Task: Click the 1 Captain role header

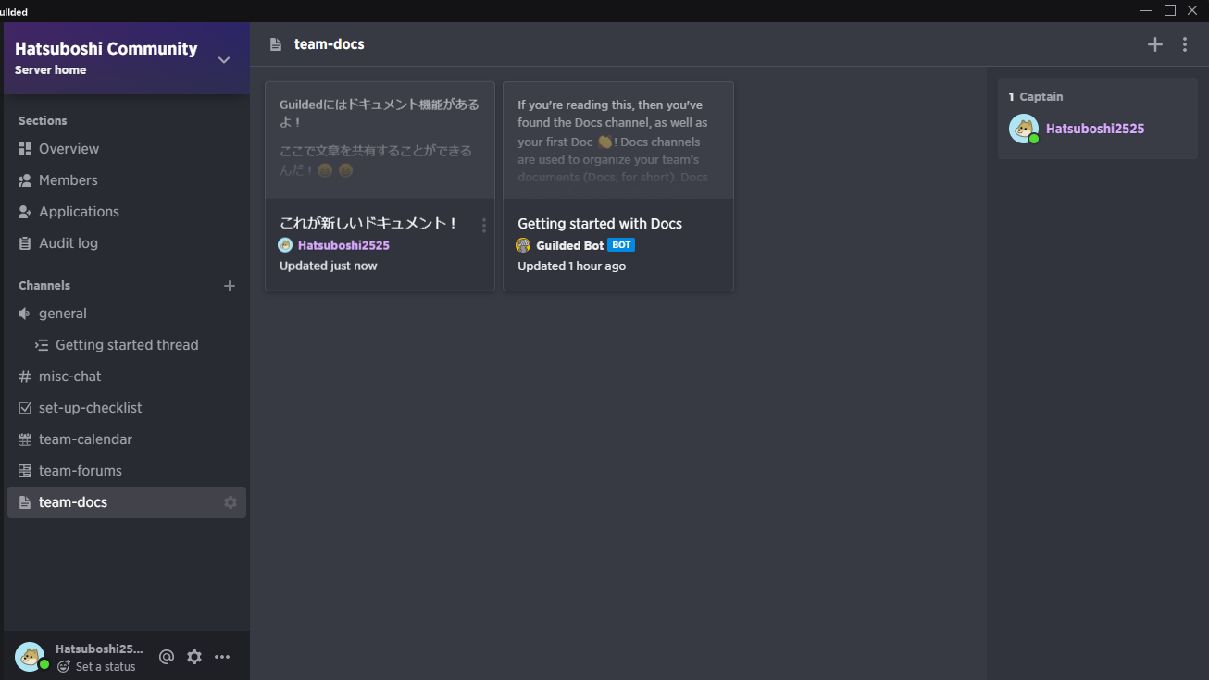Action: click(x=1036, y=97)
